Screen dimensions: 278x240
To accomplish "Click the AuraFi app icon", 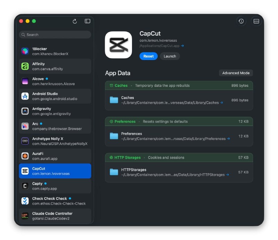I will [25, 156].
